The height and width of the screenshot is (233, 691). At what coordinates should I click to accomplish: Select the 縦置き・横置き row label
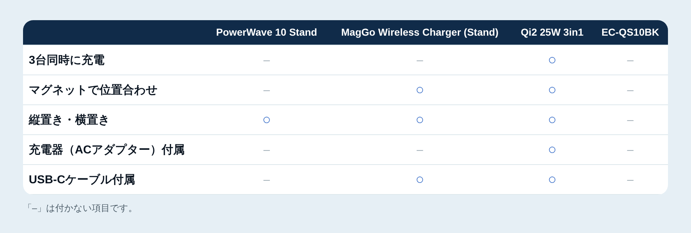click(x=68, y=120)
